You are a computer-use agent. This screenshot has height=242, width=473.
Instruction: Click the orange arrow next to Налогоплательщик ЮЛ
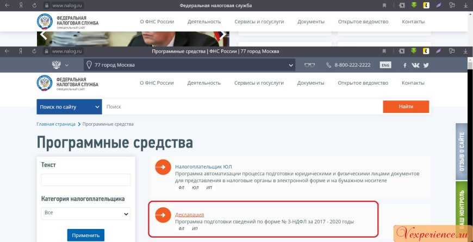coord(163,167)
